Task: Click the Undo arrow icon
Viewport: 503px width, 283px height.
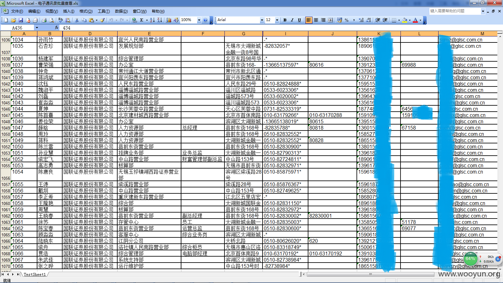Action: [x=111, y=20]
